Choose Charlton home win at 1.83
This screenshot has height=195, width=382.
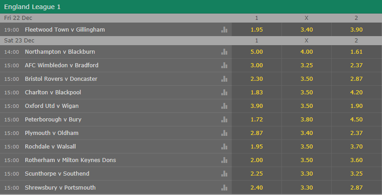[x=257, y=93]
